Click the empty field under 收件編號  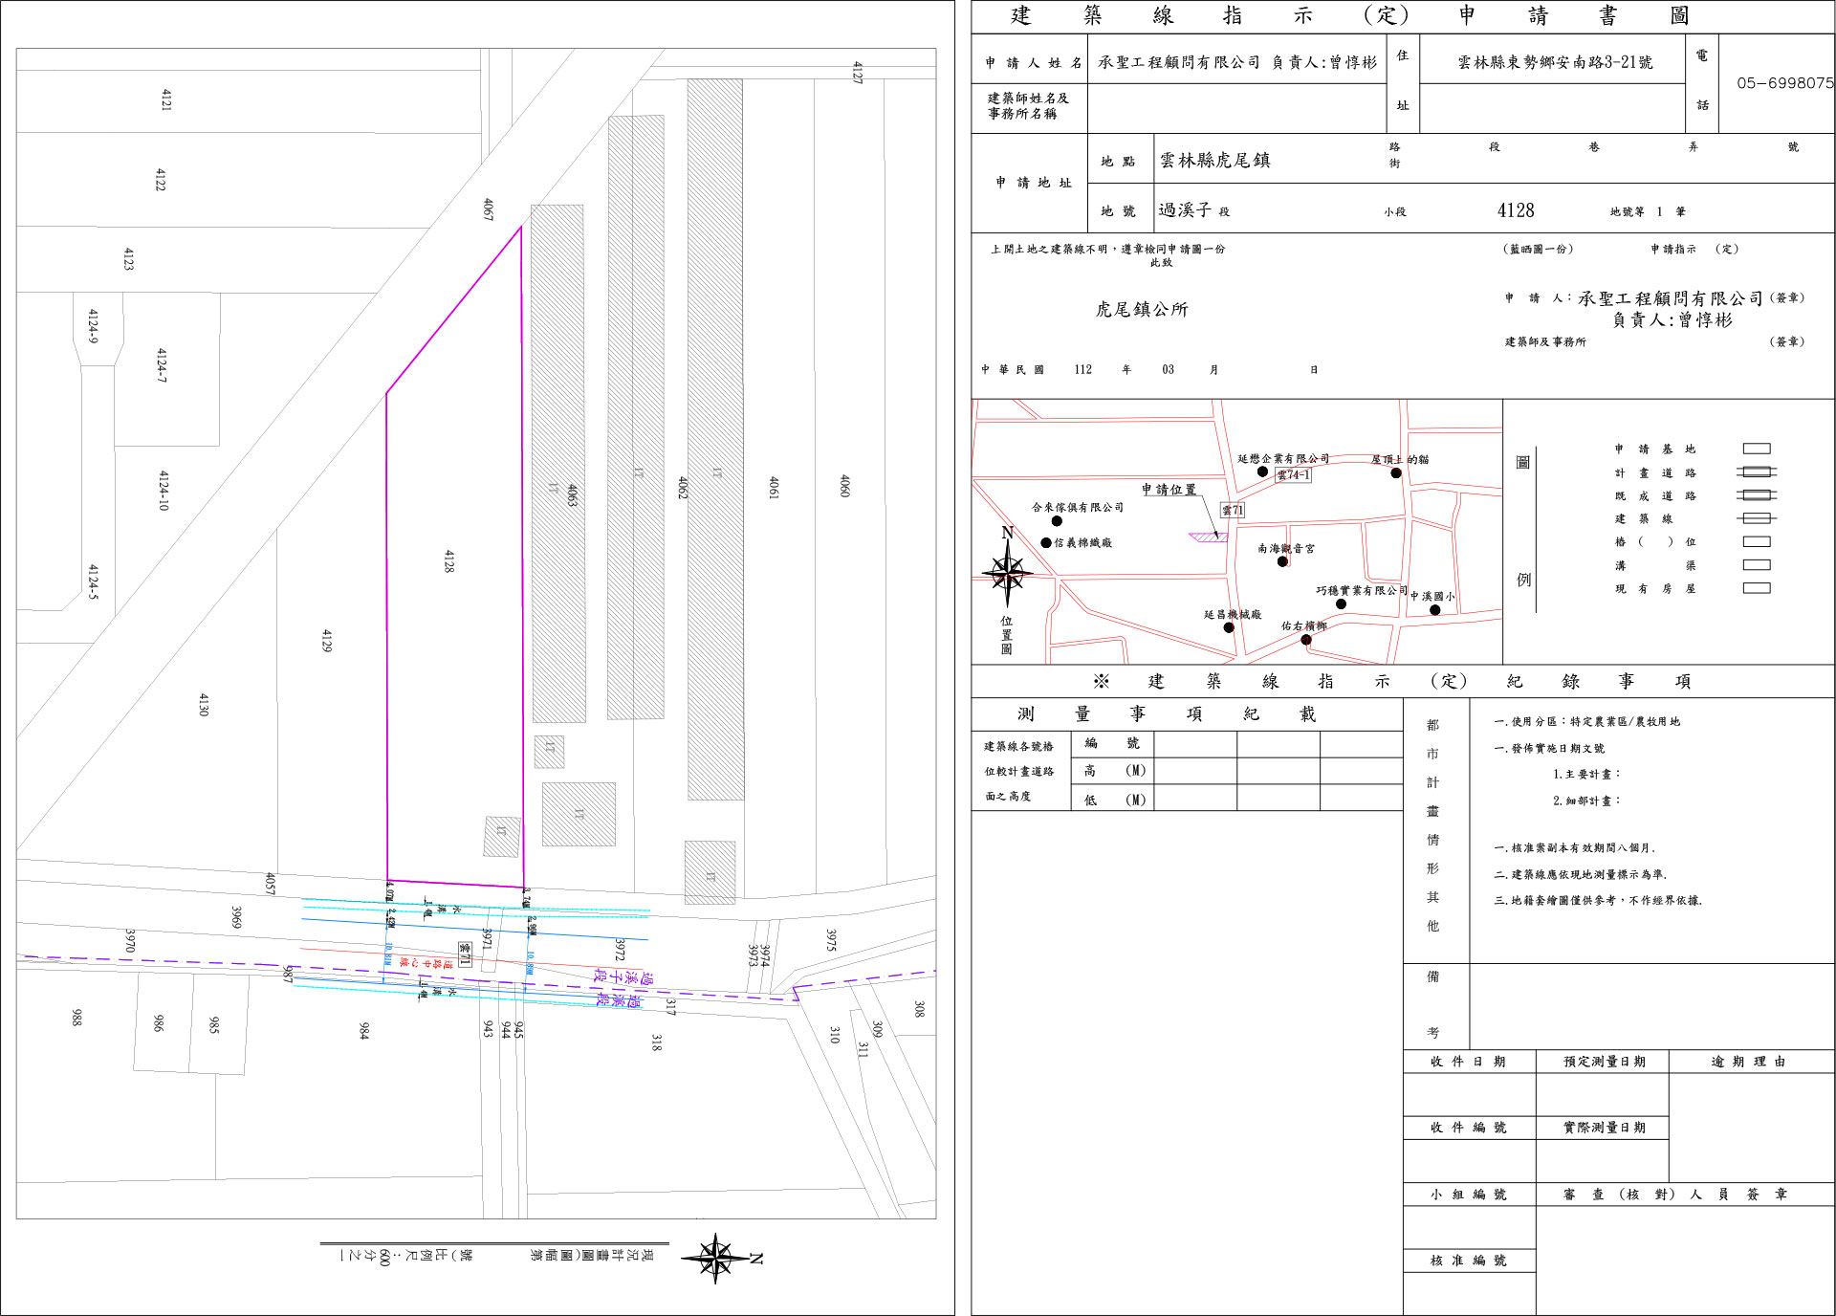1468,1160
